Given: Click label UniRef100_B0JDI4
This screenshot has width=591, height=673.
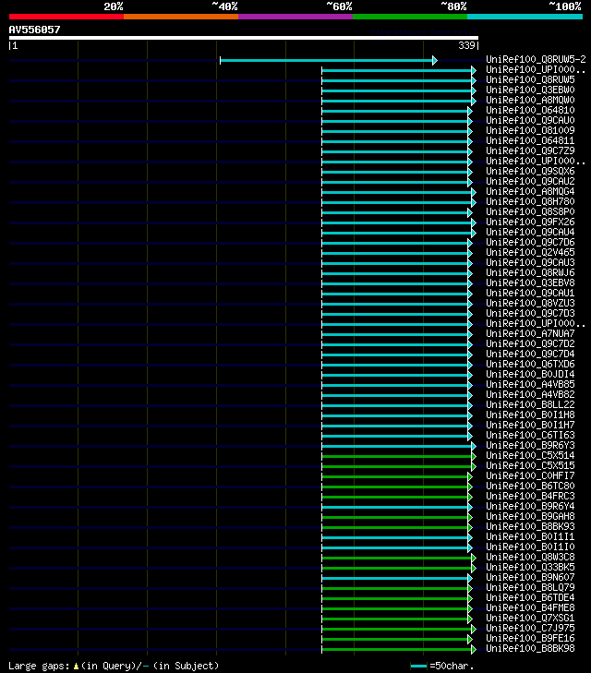Looking at the screenshot, I should pos(530,374).
